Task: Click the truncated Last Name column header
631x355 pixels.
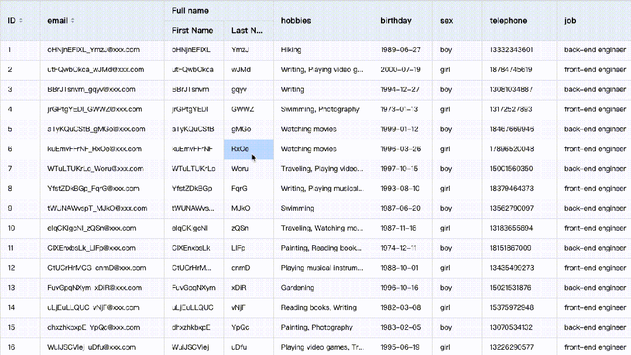Action: [247, 30]
